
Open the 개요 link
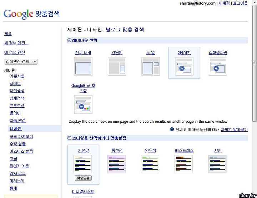point(8,34)
